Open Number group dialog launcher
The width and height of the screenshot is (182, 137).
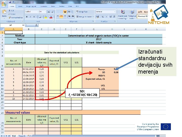point(115,21)
